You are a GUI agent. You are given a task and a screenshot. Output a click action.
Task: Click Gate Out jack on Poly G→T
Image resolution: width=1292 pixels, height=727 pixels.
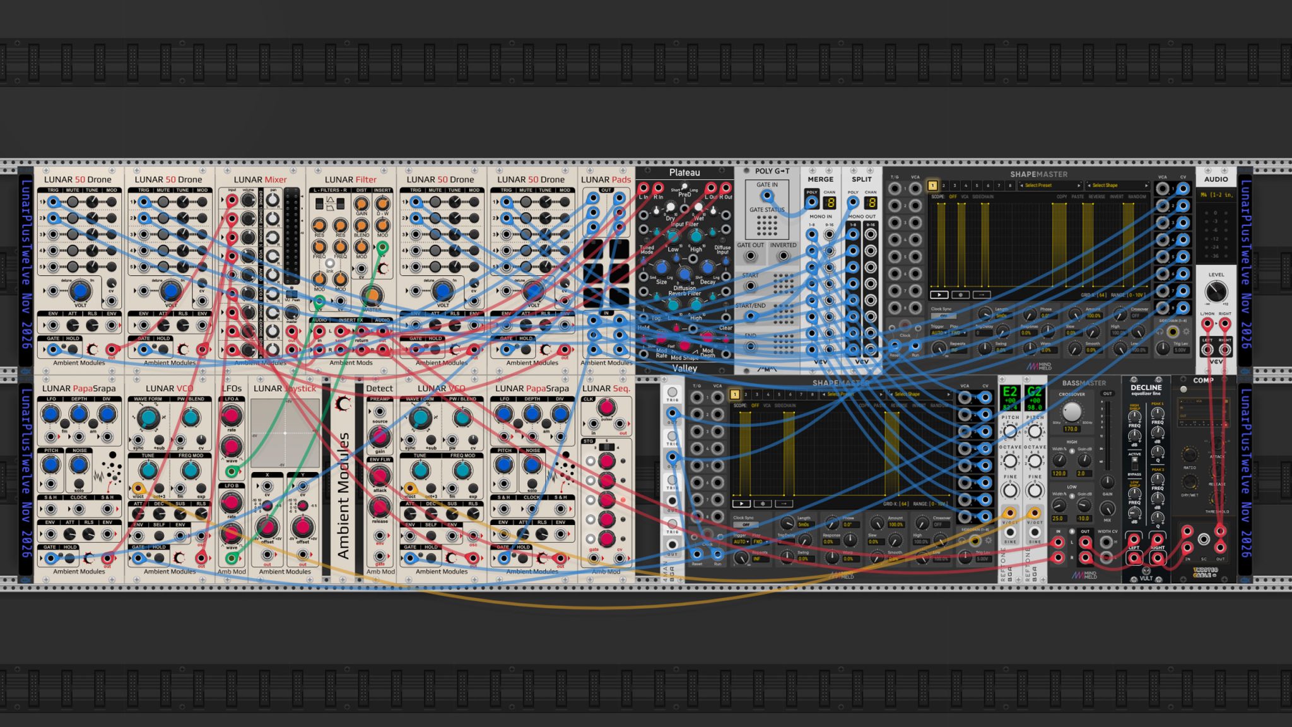click(x=750, y=256)
